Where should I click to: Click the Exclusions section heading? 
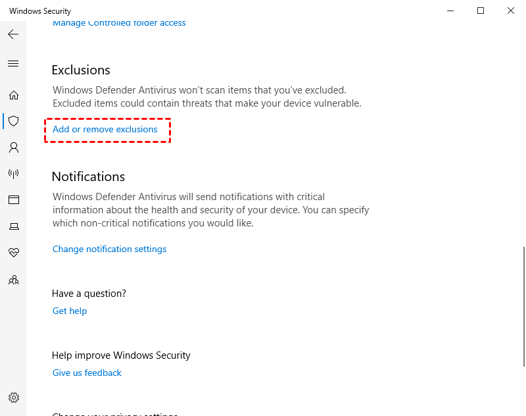tap(80, 70)
